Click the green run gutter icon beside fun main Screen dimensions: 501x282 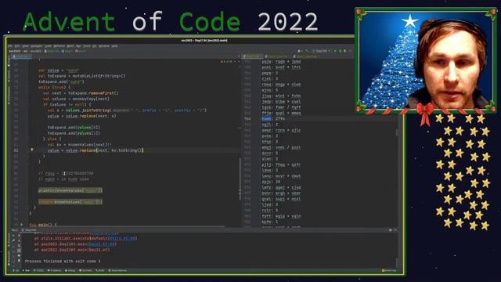pyautogui.click(x=22, y=225)
